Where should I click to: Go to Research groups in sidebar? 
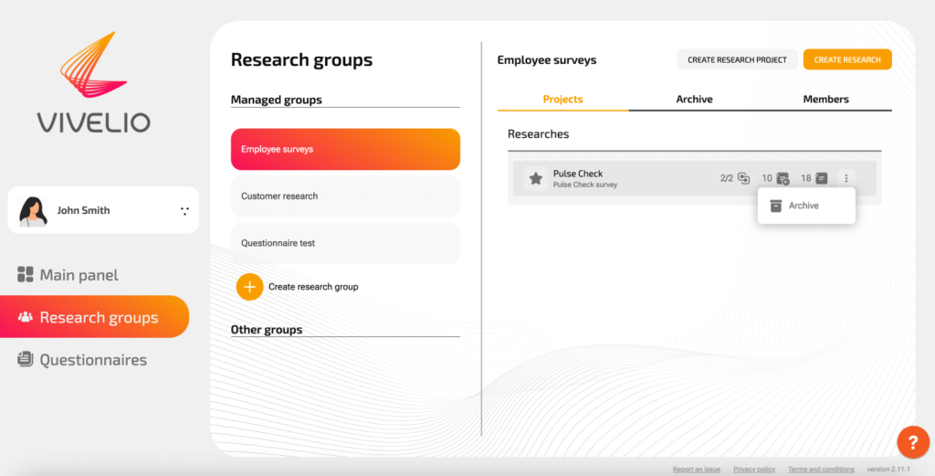[94, 317]
